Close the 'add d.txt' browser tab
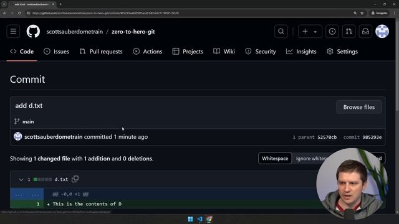 pos(53,4)
